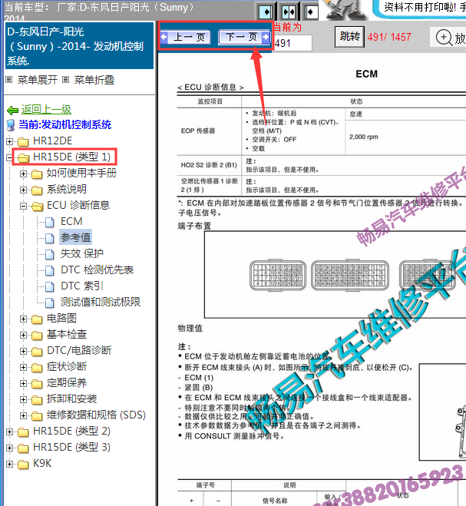
Task: Expand the 症状诊断 node
Action: 23,367
